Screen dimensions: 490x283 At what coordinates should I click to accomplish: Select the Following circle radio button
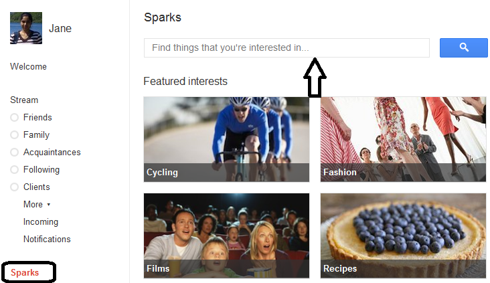pos(14,170)
